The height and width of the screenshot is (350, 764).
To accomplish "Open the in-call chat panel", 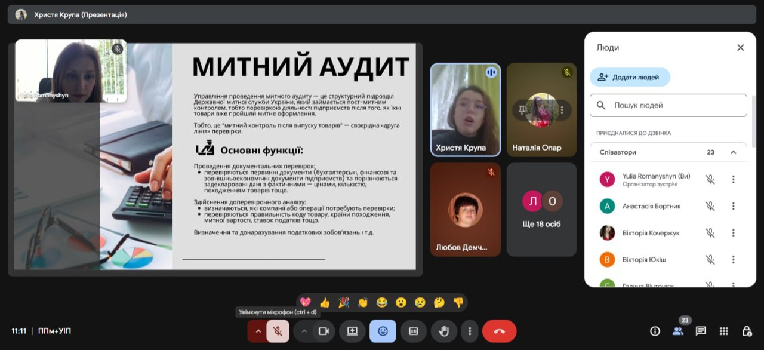I will pos(700,330).
